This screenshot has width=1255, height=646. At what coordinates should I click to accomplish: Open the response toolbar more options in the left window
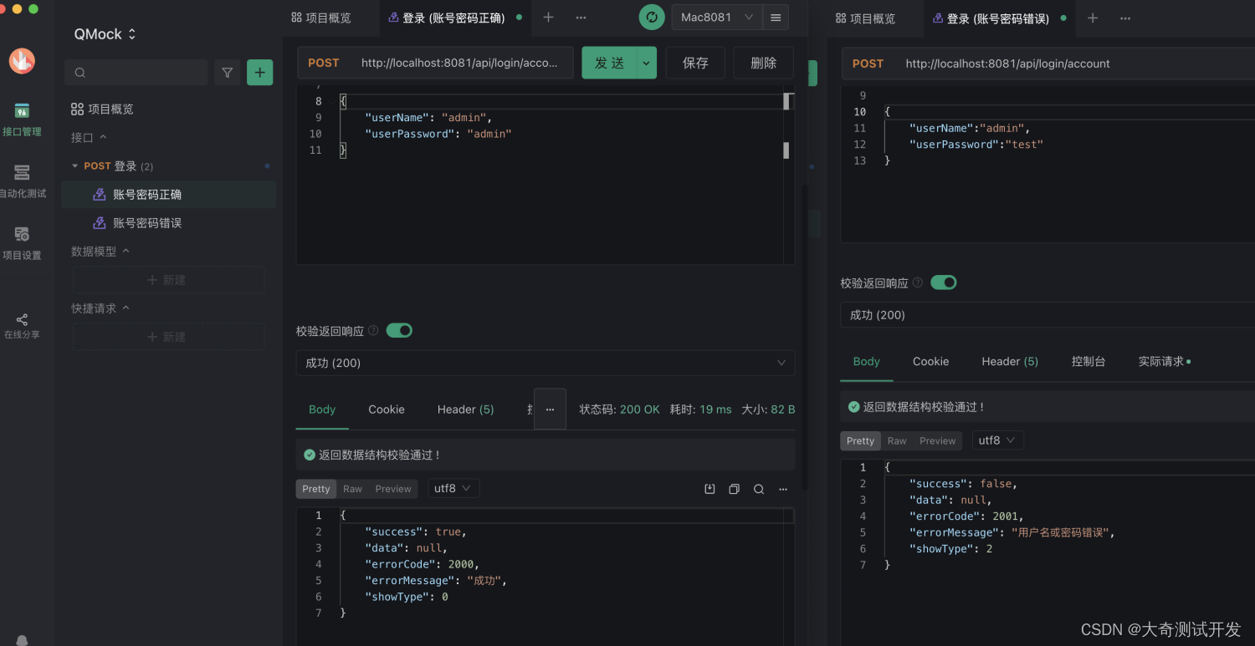[783, 489]
